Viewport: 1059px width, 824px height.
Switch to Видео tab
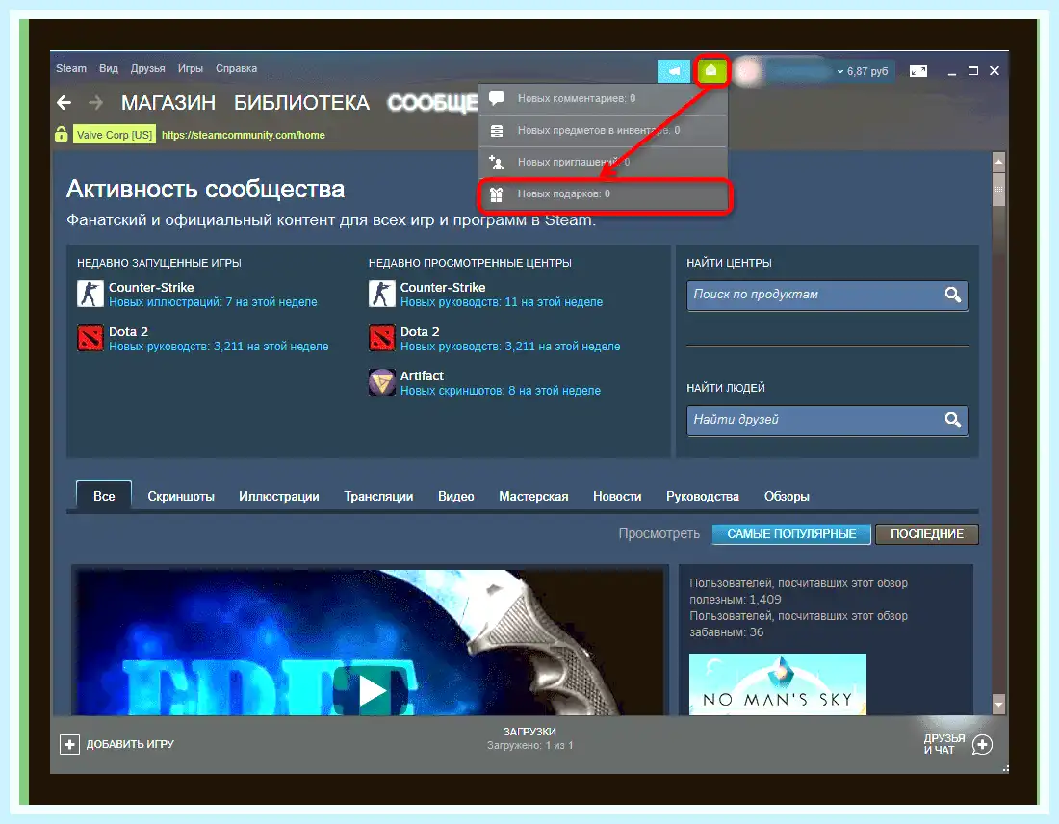point(456,496)
